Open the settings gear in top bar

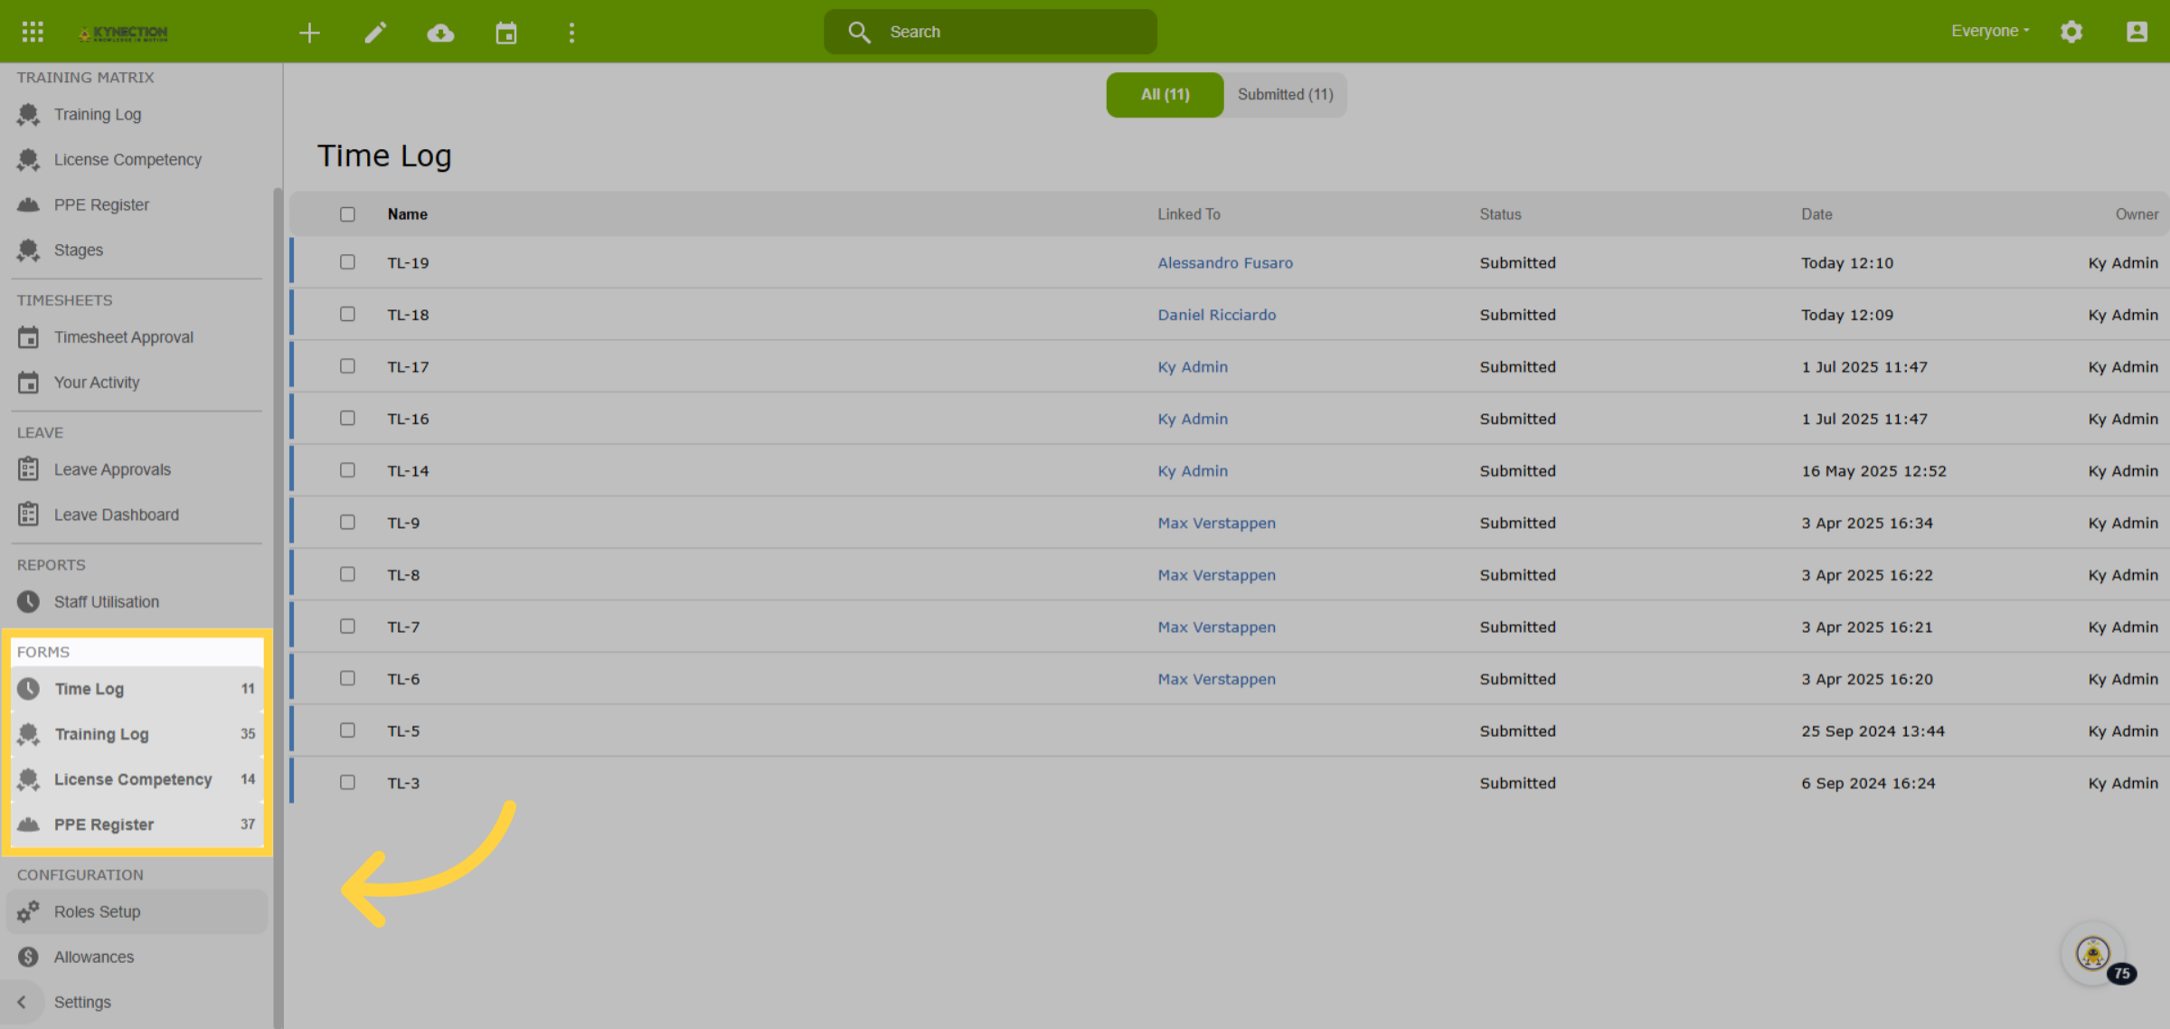[x=2071, y=32]
